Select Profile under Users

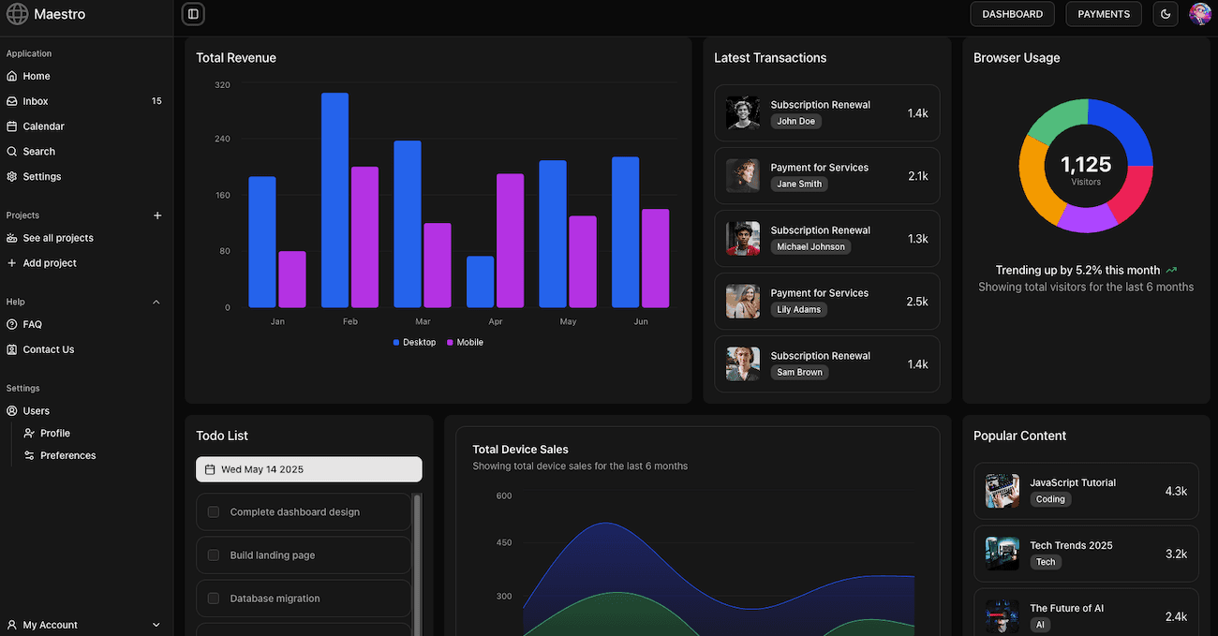pos(54,433)
